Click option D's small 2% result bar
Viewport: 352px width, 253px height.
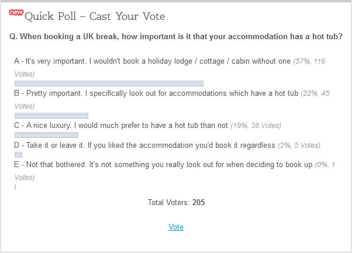click(x=18, y=155)
